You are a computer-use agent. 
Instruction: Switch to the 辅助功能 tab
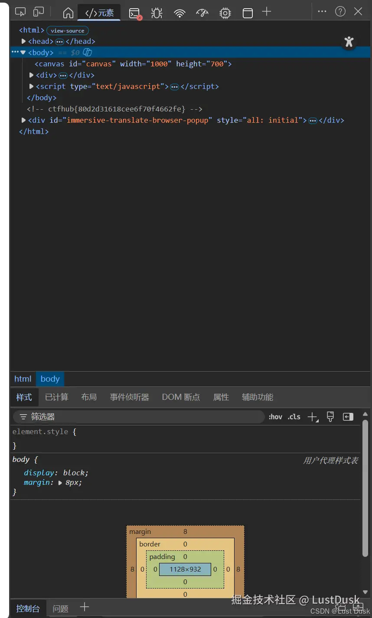coord(258,397)
